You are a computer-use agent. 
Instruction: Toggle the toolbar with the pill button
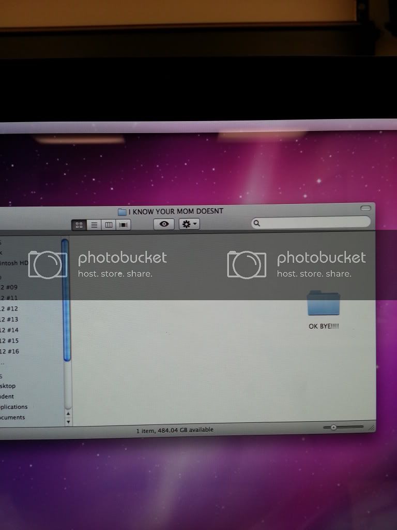365,208
